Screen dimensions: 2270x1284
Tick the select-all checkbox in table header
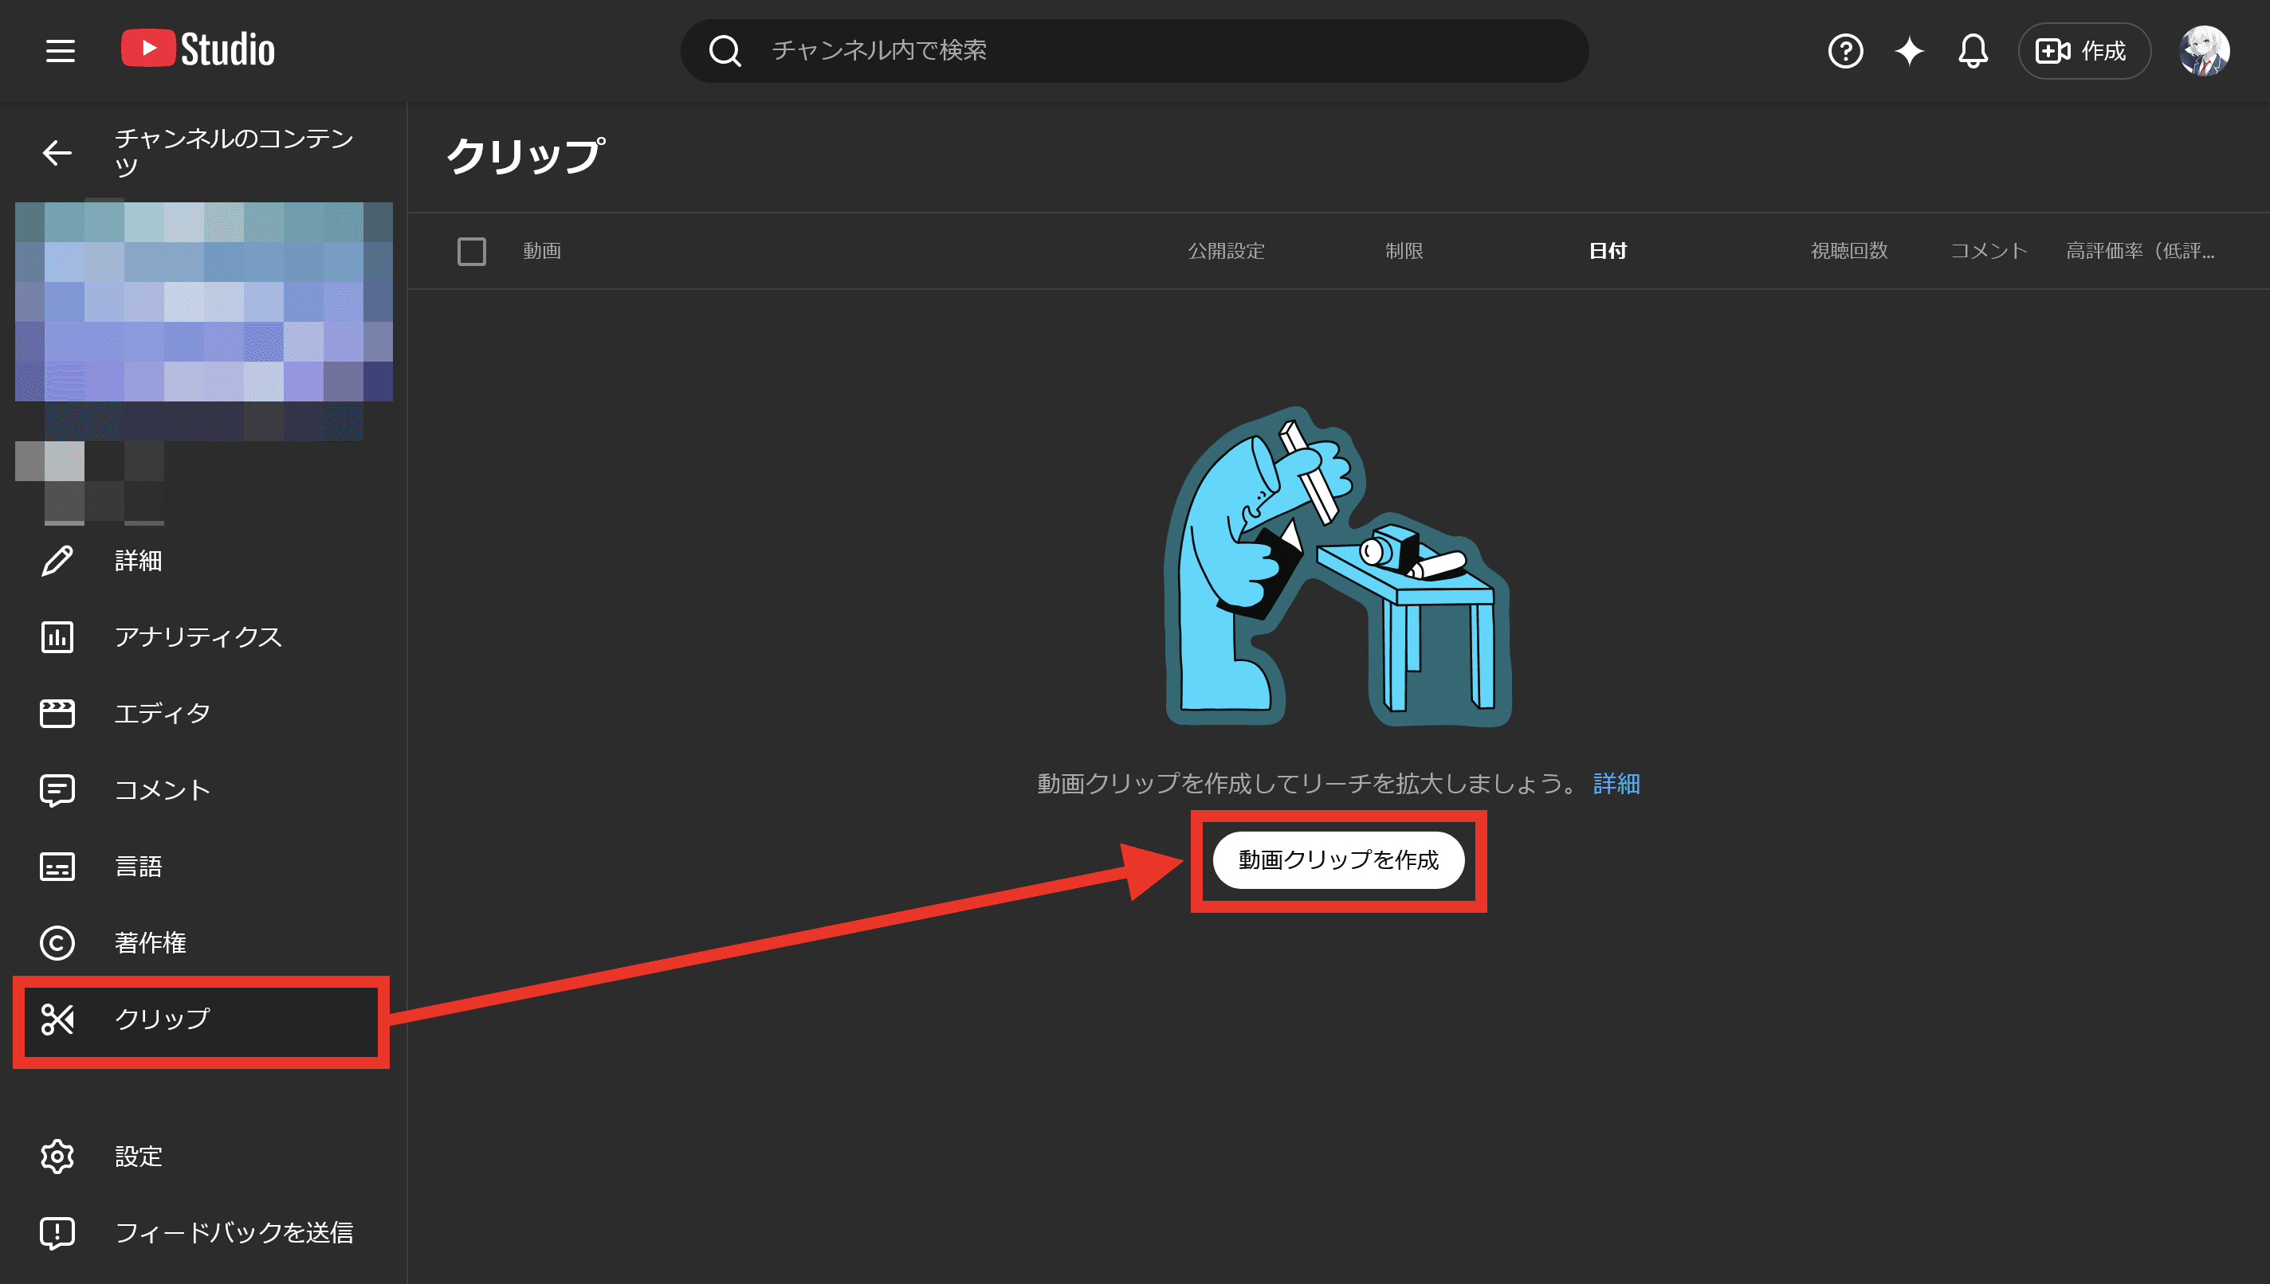click(471, 252)
